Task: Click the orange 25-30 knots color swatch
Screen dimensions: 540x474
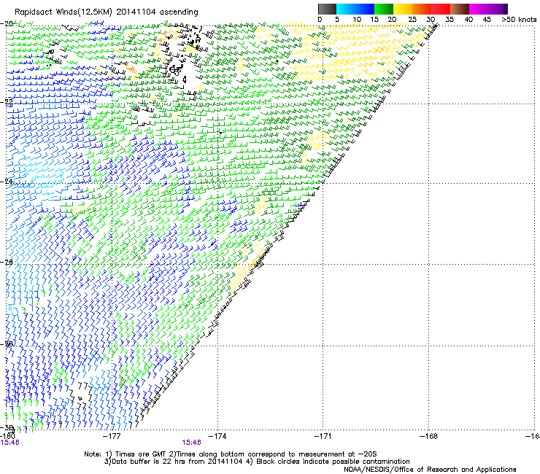Action: point(422,9)
